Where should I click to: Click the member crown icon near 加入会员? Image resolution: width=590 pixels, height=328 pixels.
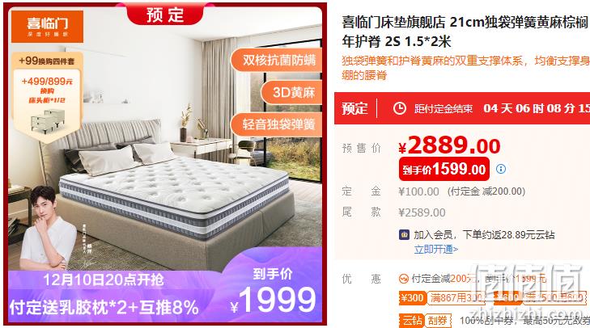(x=404, y=235)
